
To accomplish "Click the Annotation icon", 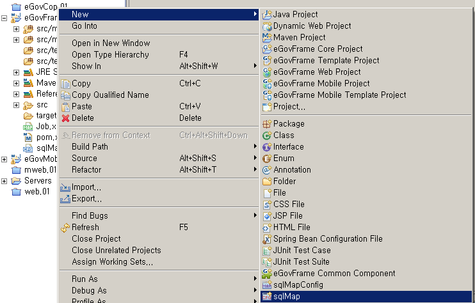I will 268,170.
